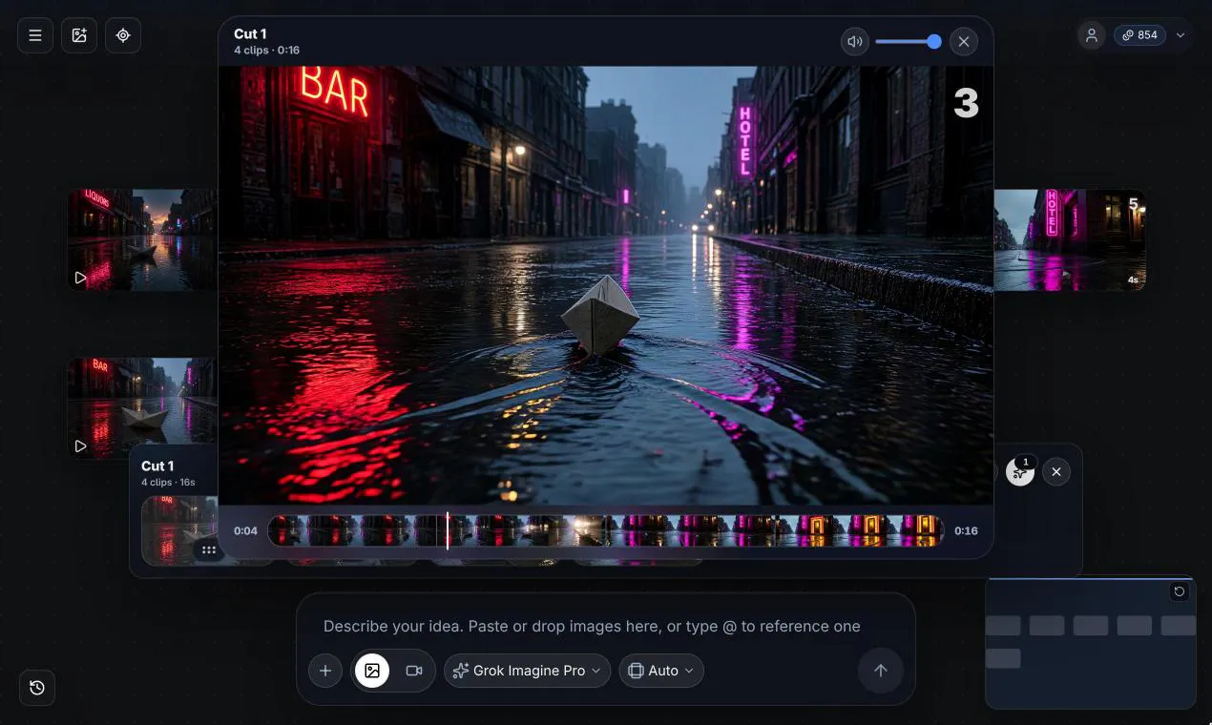The width and height of the screenshot is (1212, 725).
Task: Open the history icon at bottom left
Action: click(37, 688)
